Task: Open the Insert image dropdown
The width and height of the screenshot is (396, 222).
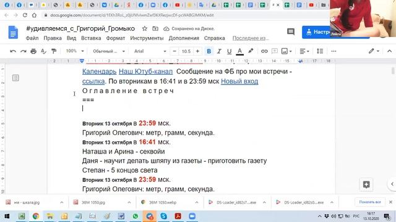Action: click(x=286, y=51)
